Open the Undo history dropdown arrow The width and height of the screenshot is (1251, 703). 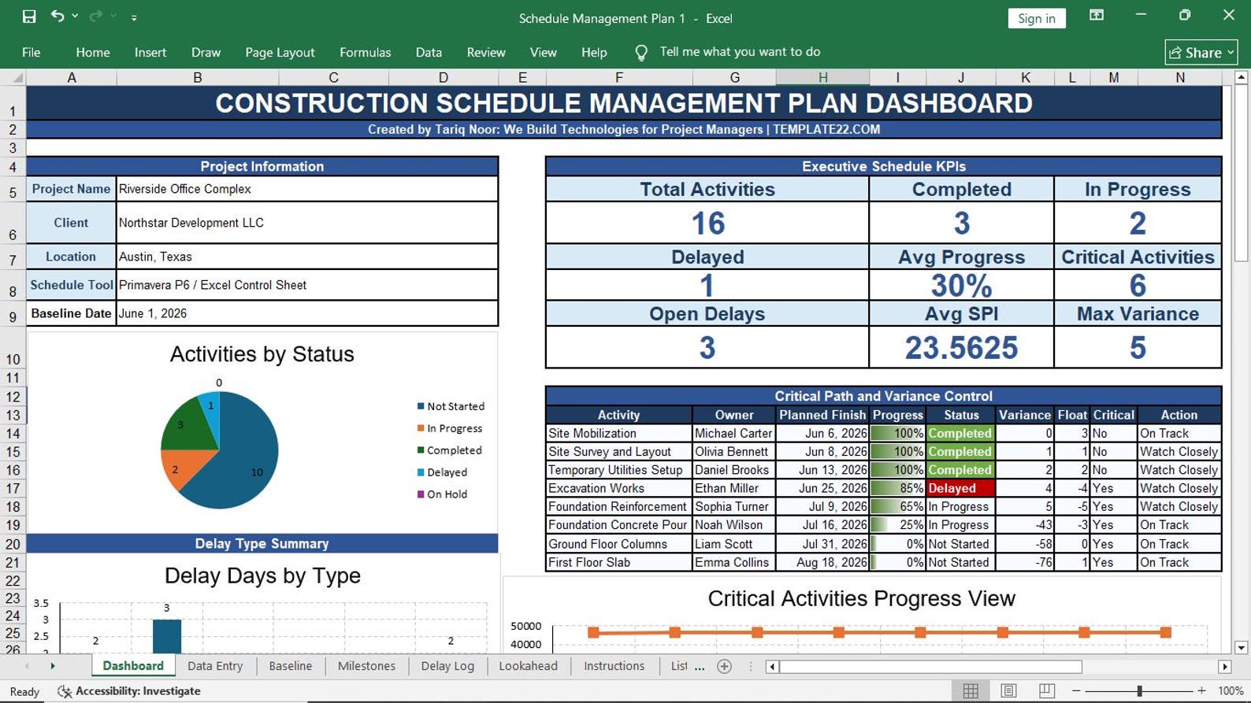click(x=75, y=17)
